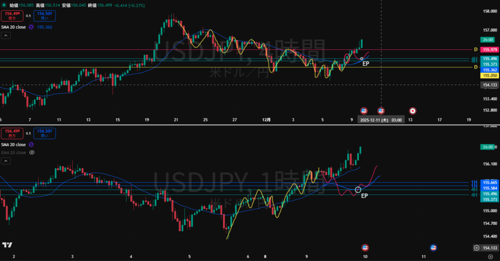
Task: Select the EP circle marker on upper chart
Action: 361,59
